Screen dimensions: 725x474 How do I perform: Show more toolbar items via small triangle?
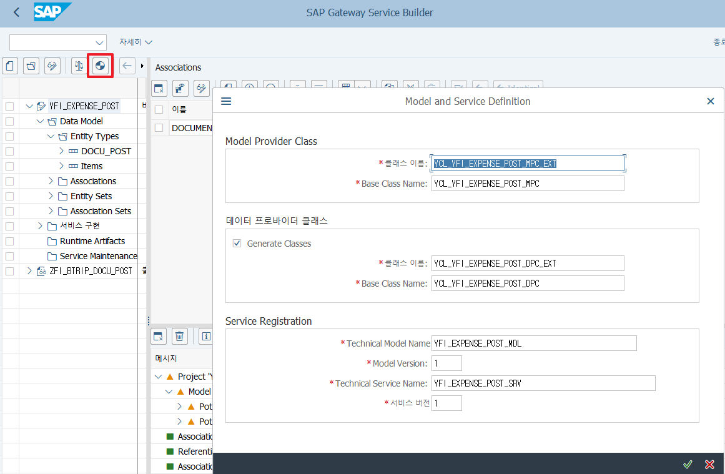point(142,66)
